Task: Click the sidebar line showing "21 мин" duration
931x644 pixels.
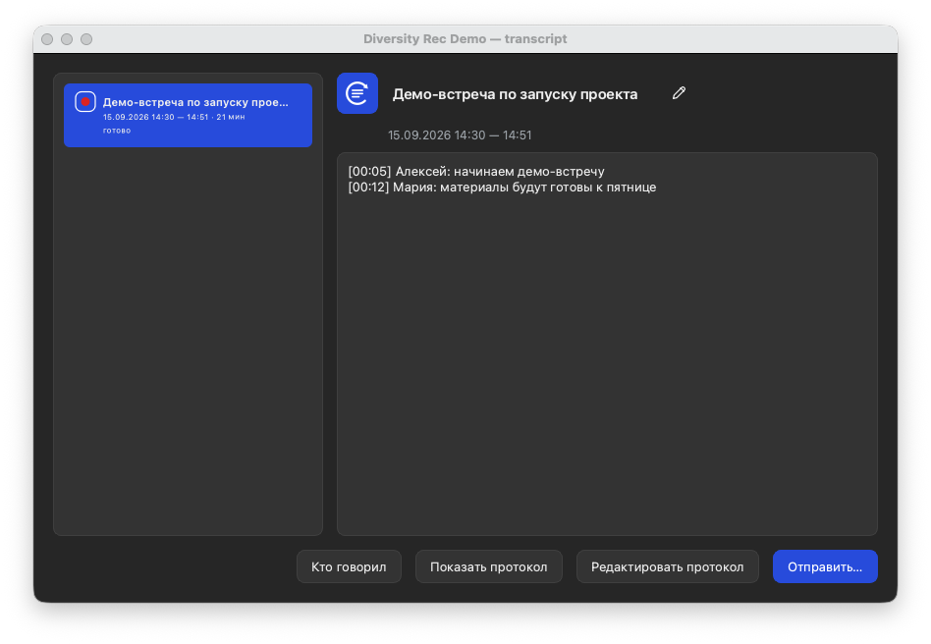Action: [174, 117]
